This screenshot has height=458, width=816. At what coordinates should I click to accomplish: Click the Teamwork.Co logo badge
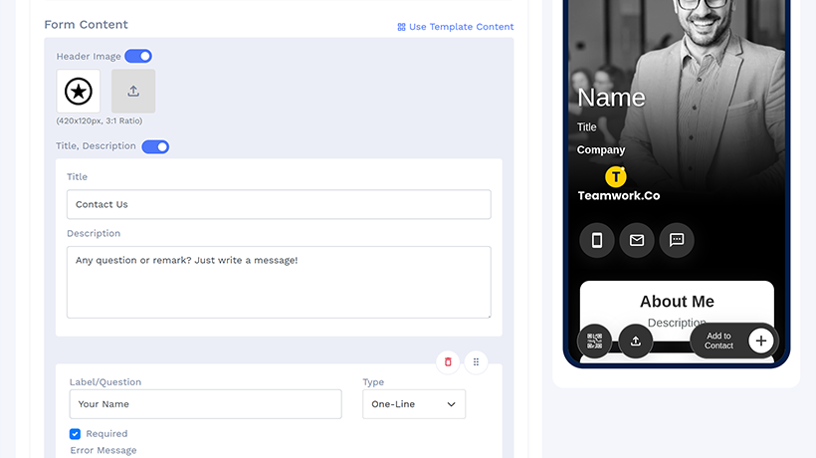(616, 177)
